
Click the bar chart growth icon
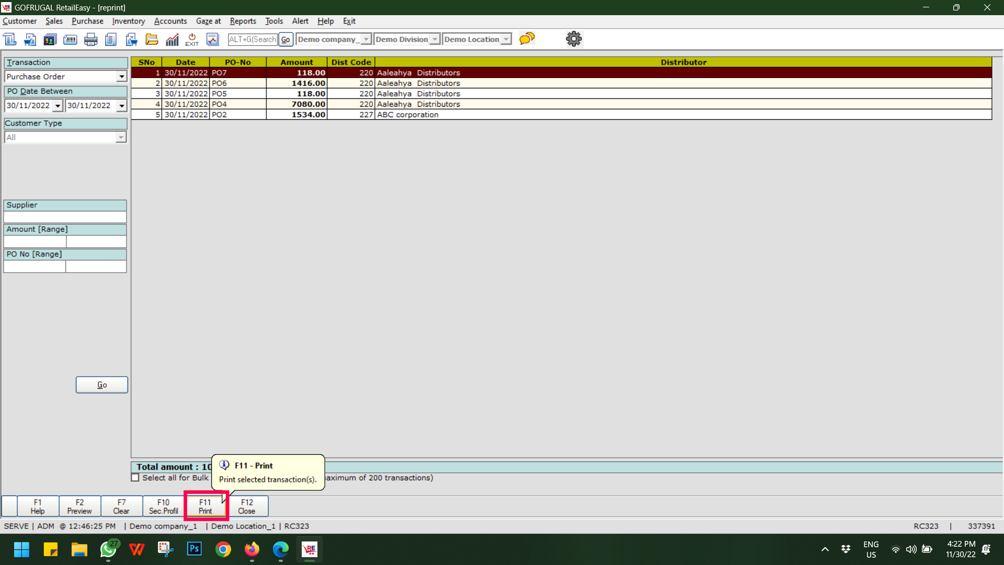(172, 39)
